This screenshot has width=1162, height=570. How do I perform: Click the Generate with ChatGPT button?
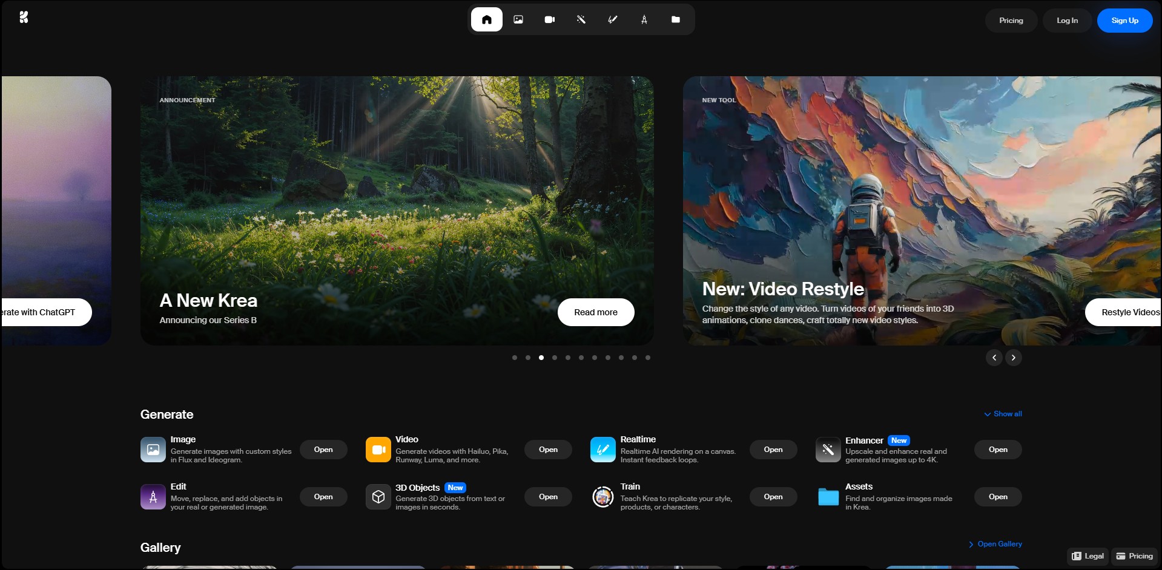click(46, 312)
